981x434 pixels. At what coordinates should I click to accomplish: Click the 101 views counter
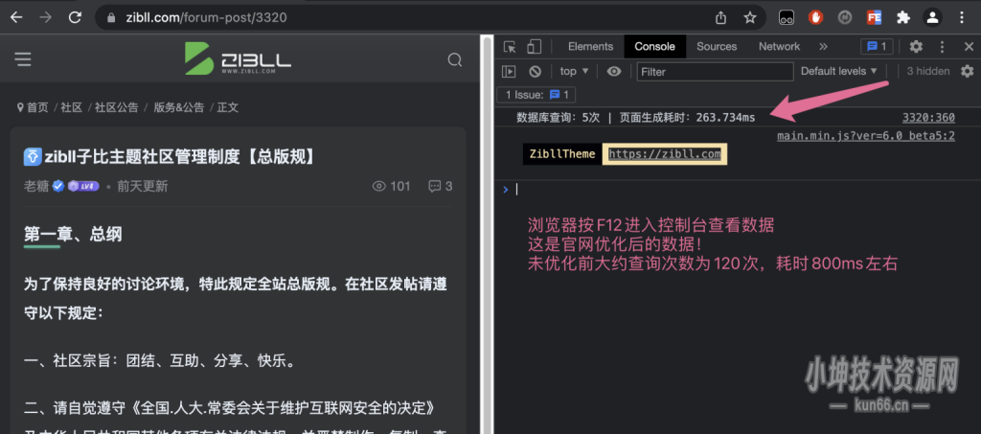391,186
